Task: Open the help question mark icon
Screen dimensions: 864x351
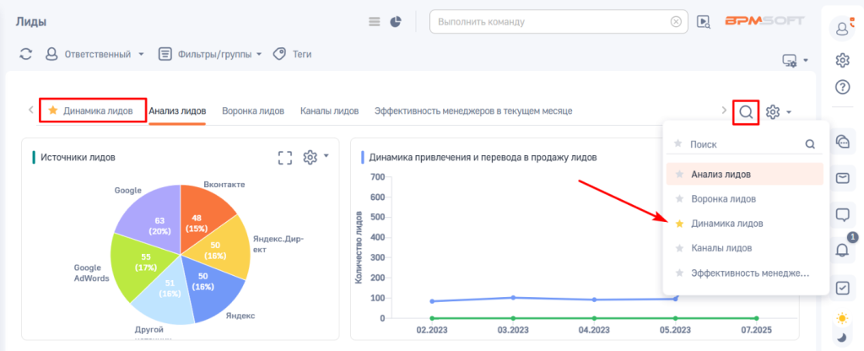Action: tap(843, 87)
